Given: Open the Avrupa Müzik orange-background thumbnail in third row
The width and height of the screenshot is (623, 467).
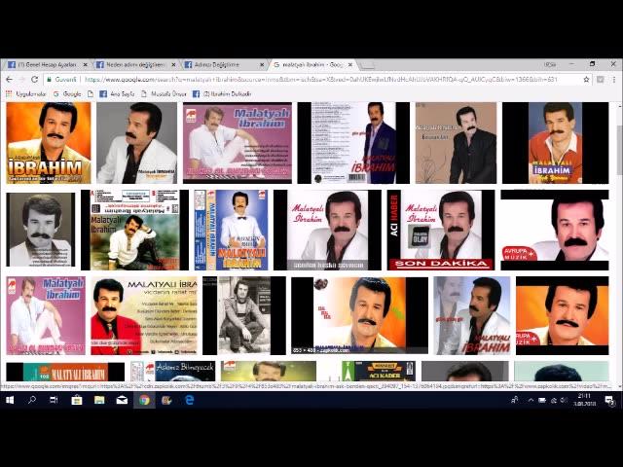Looking at the screenshot, I should coord(563,315).
